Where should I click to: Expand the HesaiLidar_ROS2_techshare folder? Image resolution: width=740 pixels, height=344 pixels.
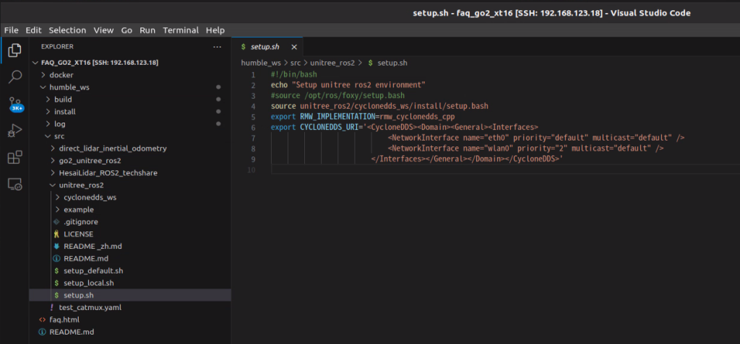52,173
